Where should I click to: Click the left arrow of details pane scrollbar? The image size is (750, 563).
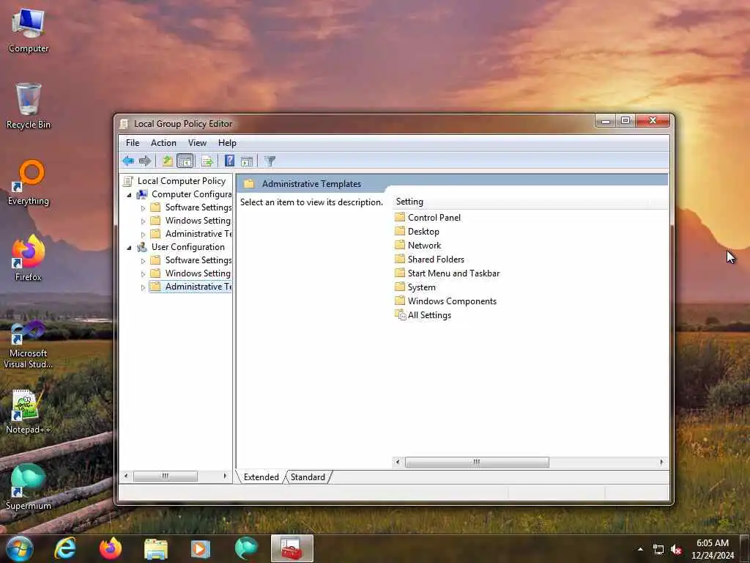398,462
